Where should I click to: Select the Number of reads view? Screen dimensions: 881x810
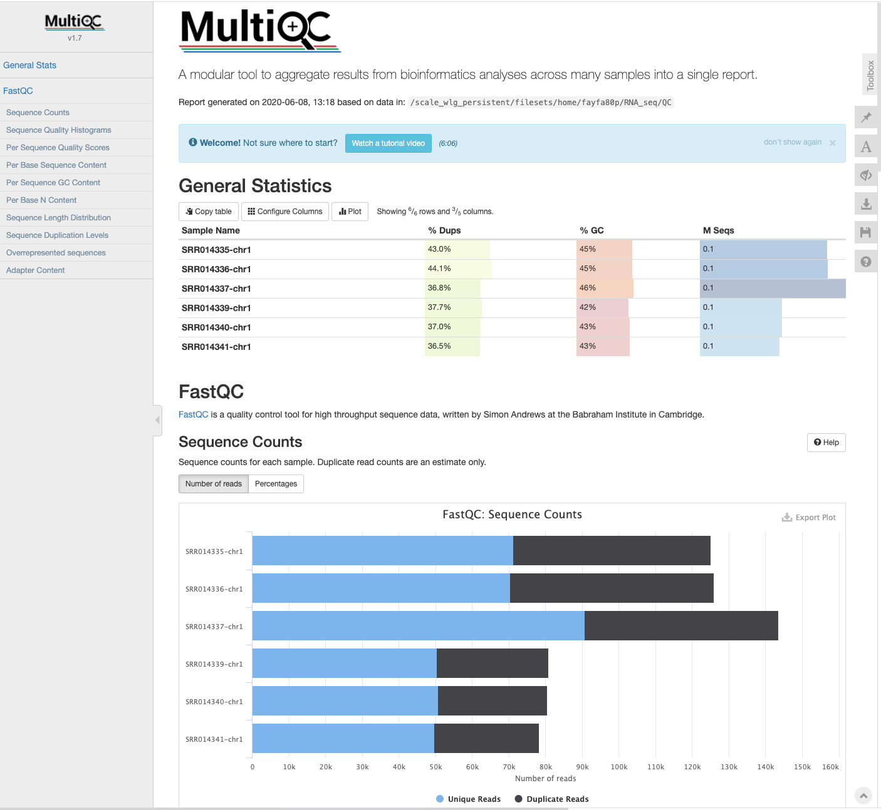[214, 484]
